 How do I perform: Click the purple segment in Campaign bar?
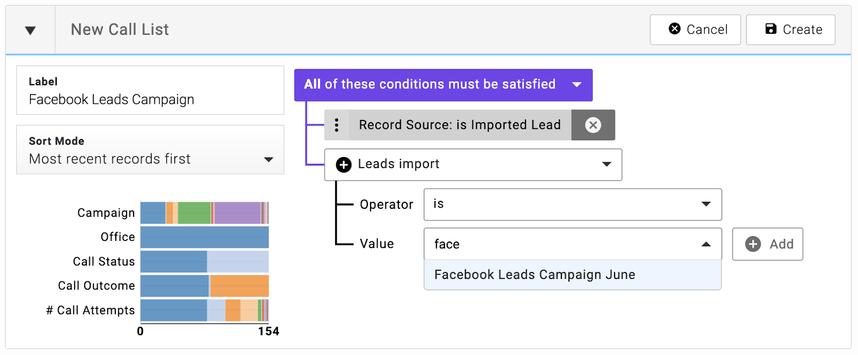[238, 213]
